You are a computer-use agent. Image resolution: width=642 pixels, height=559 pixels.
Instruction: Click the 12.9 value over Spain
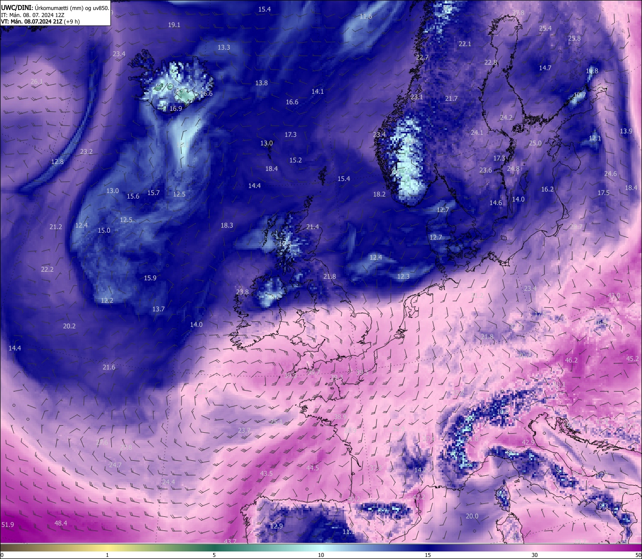[276, 526]
